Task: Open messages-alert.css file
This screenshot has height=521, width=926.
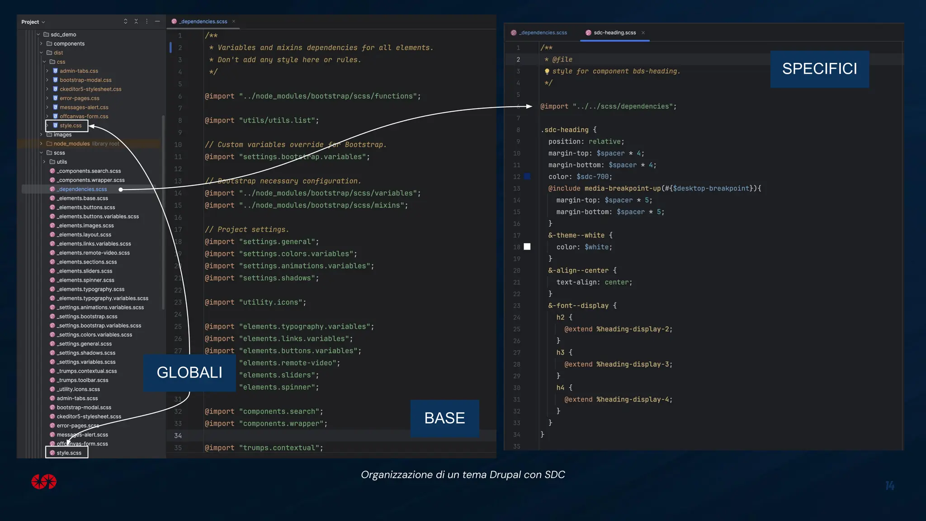Action: point(84,107)
